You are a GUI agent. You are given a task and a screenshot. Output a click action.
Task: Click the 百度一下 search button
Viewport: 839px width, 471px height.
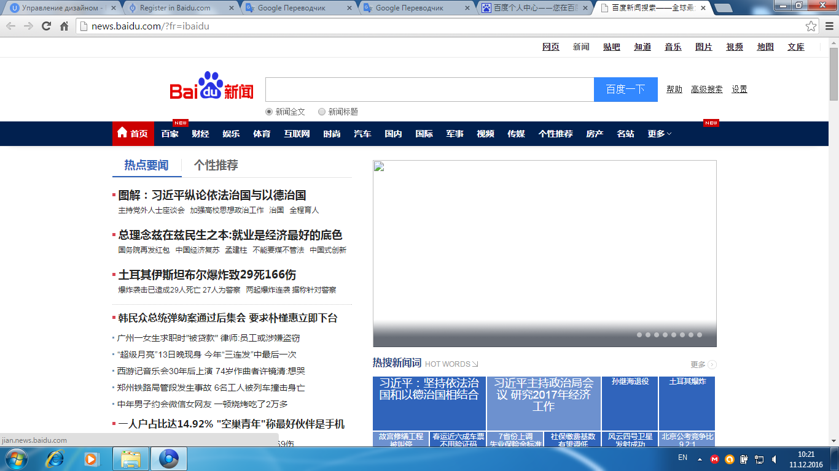click(x=625, y=90)
